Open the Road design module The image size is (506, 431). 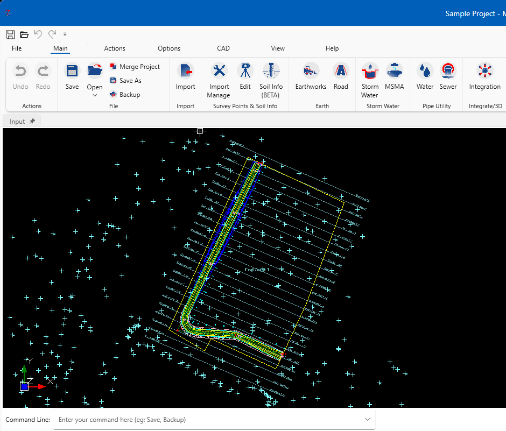point(341,76)
